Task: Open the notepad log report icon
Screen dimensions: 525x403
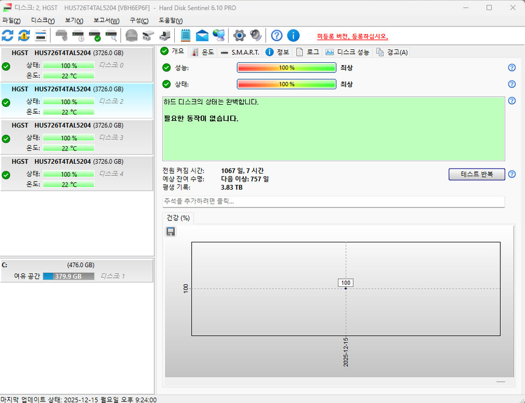Action: tap(187, 35)
